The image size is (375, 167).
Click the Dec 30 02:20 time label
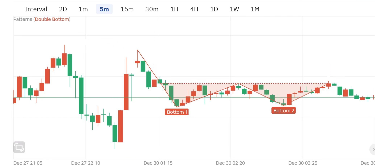[230, 163]
